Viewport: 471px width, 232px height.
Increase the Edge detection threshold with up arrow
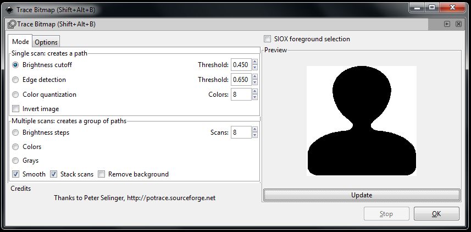[255, 77]
